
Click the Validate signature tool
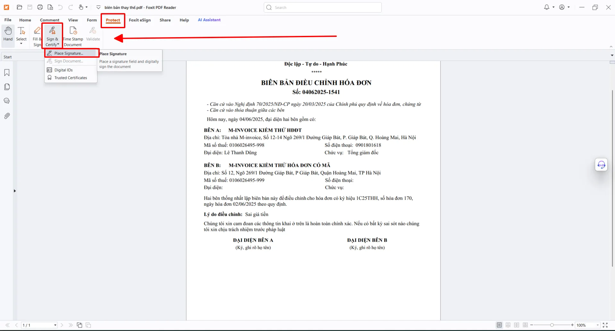(93, 34)
